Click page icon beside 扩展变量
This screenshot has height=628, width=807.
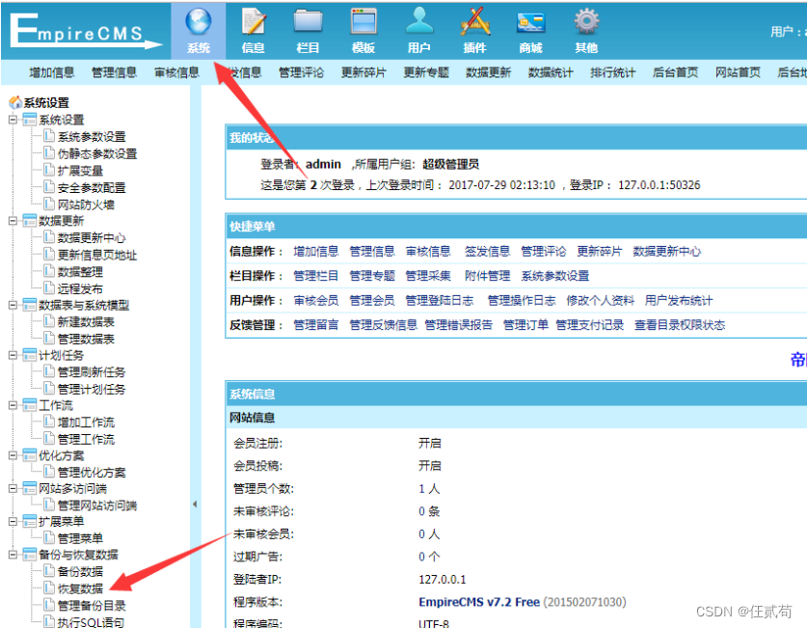tap(49, 170)
